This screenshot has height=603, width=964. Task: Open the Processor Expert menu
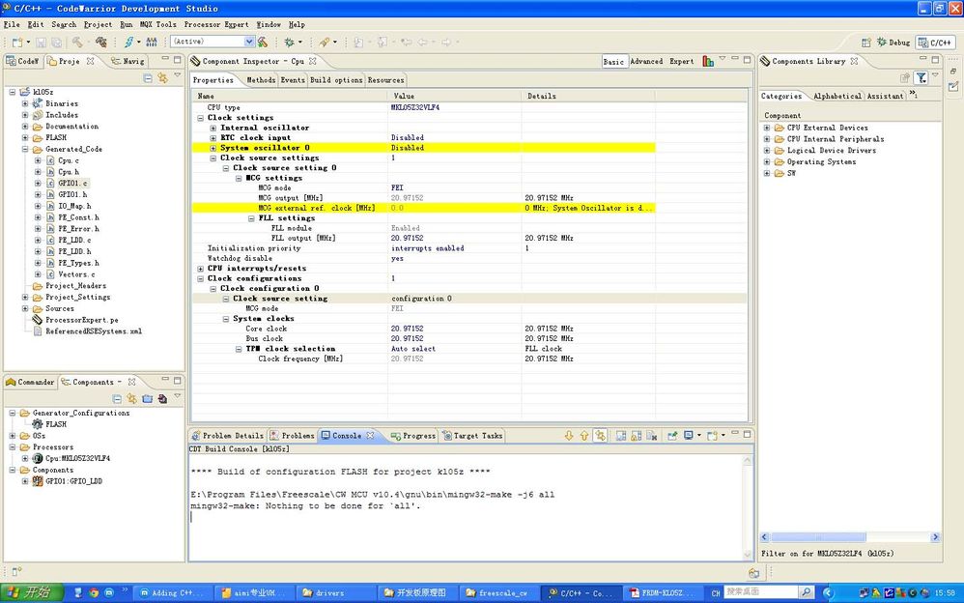pos(216,24)
